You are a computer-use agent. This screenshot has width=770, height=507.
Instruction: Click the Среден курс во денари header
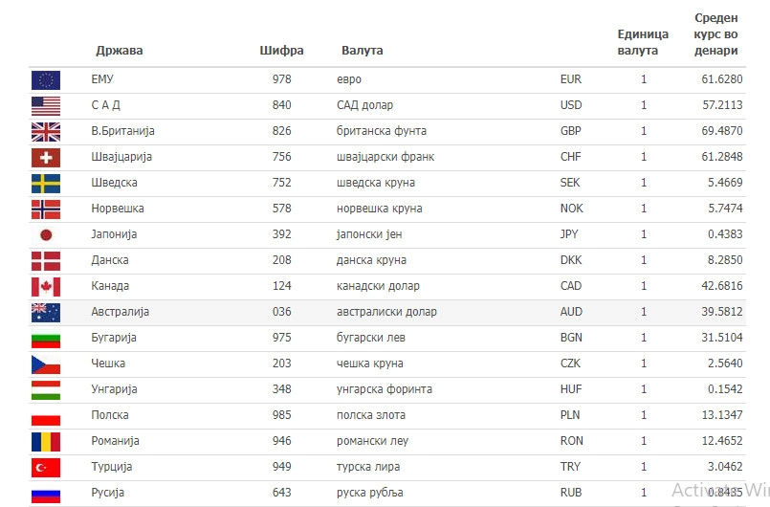point(715,34)
